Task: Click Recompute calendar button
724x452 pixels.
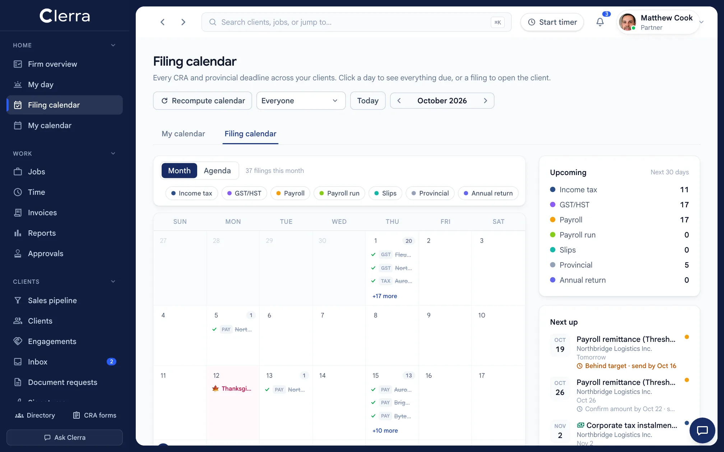Action: (x=203, y=101)
